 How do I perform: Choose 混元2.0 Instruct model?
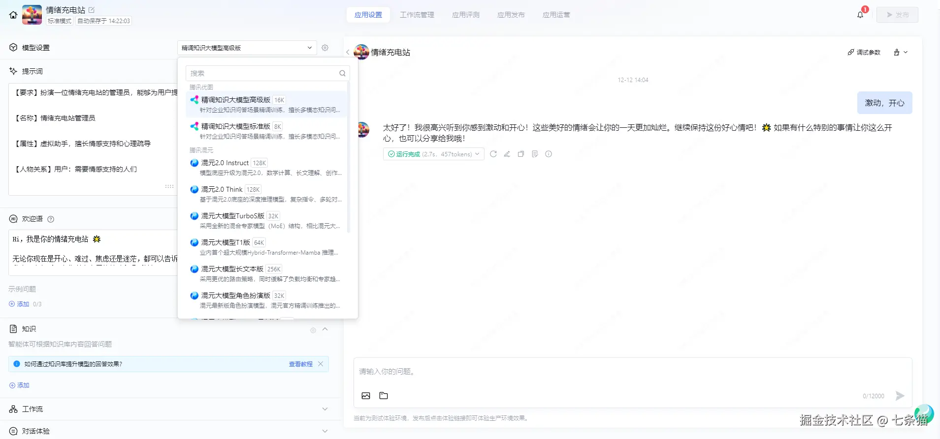[x=266, y=167]
